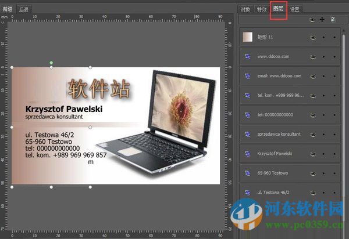
Task: Toggle lock dot on Krzysztof Pawelski layer
Action: coord(334,154)
